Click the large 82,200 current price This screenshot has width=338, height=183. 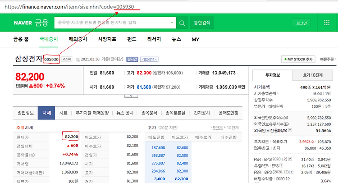30,77
